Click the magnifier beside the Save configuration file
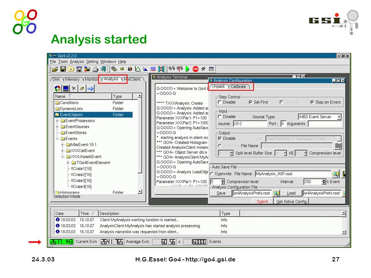The height and width of the screenshot is (278, 371). (276, 193)
